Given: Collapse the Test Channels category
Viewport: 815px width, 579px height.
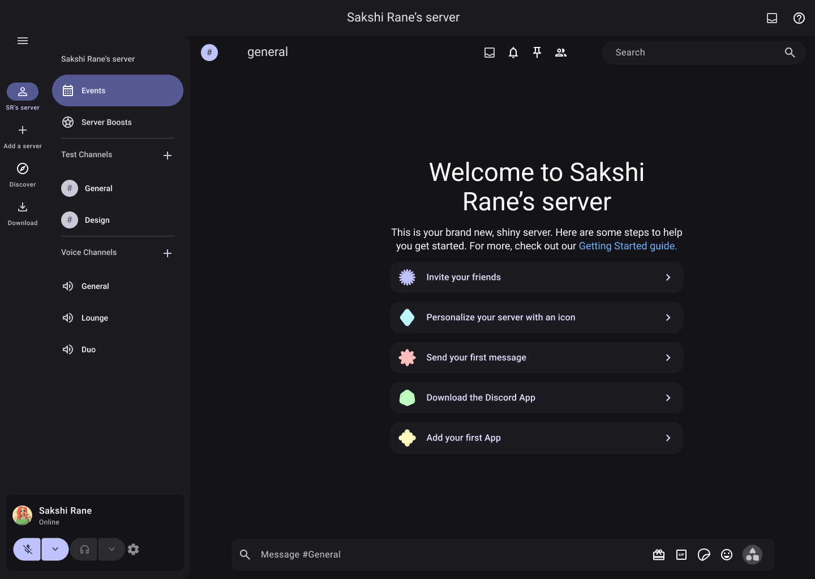Looking at the screenshot, I should 87,155.
